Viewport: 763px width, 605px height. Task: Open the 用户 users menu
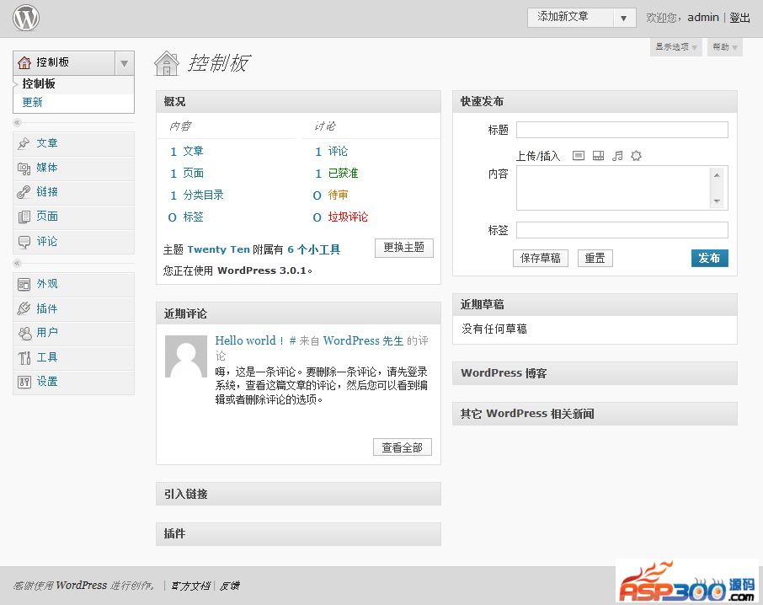(47, 333)
